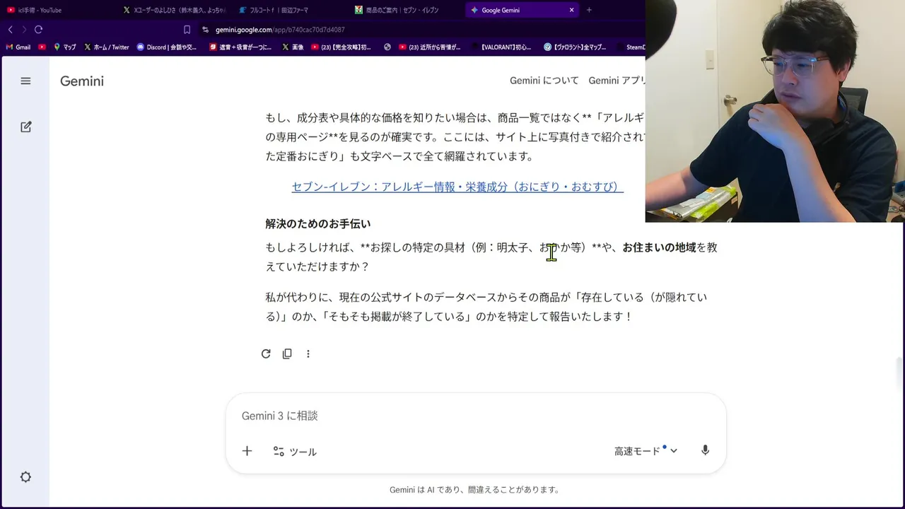
Task: Open the セブン-イレブン アレルギー情報・栄養成分 link
Action: click(x=457, y=187)
